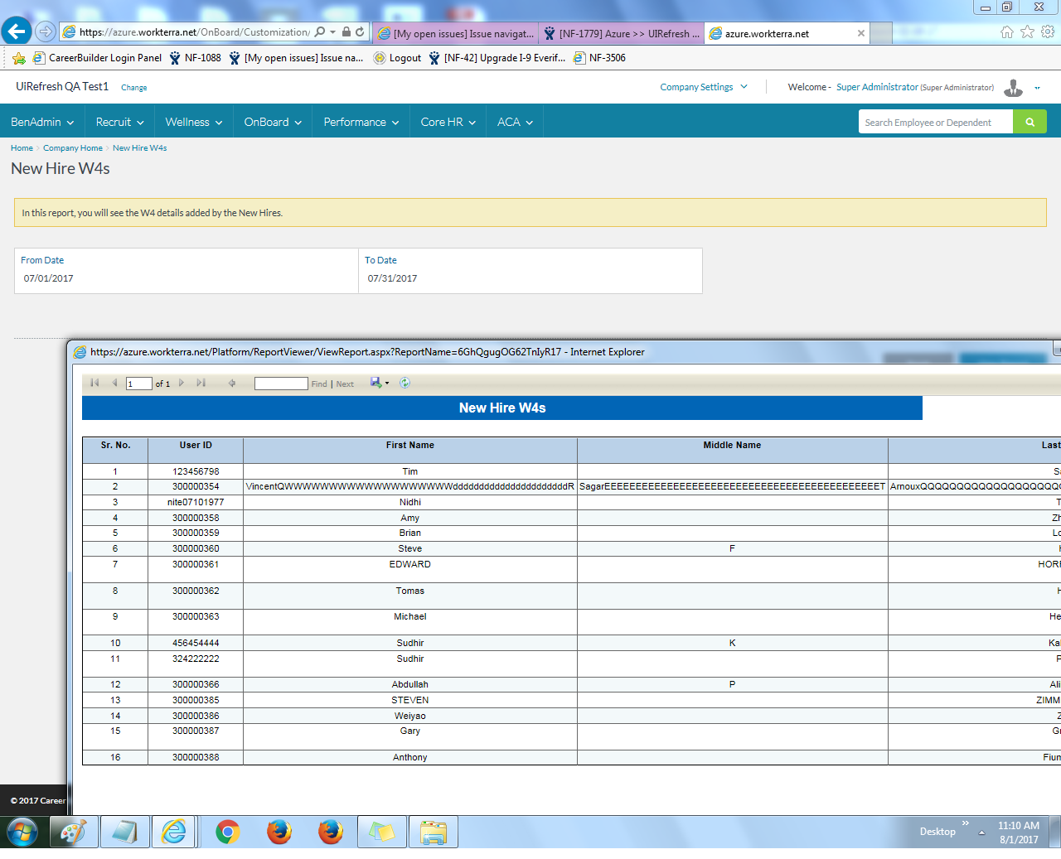Screen dimensions: 1061x859
Task: Open Internet Explorer taskbar icon
Action: [174, 832]
